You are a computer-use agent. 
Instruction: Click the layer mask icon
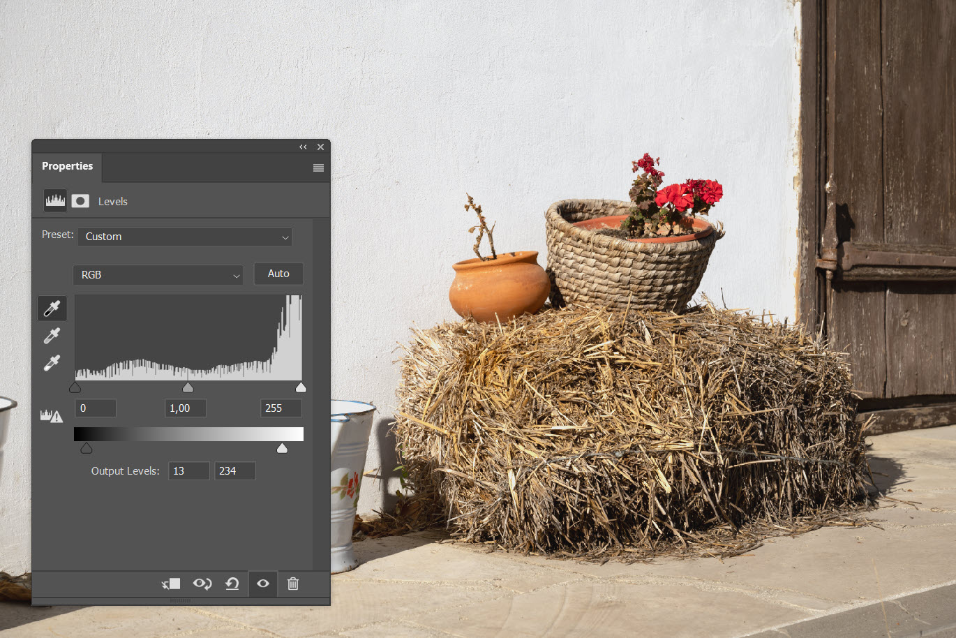click(80, 201)
